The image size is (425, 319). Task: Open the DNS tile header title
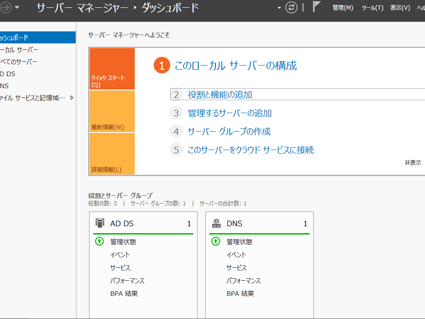[x=234, y=223]
